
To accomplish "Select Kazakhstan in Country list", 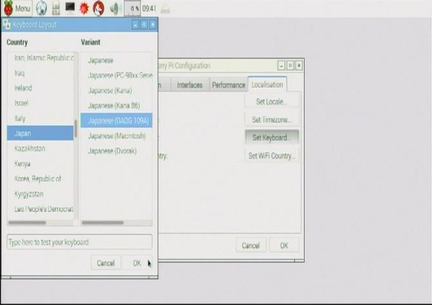I will pos(40,149).
